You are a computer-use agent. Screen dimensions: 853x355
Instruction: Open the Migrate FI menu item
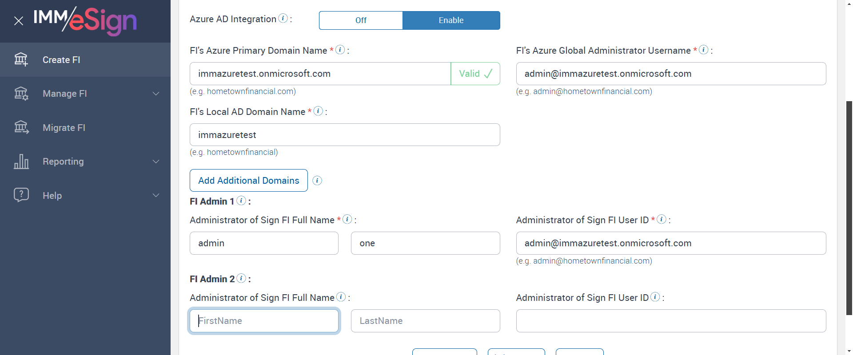(x=64, y=128)
